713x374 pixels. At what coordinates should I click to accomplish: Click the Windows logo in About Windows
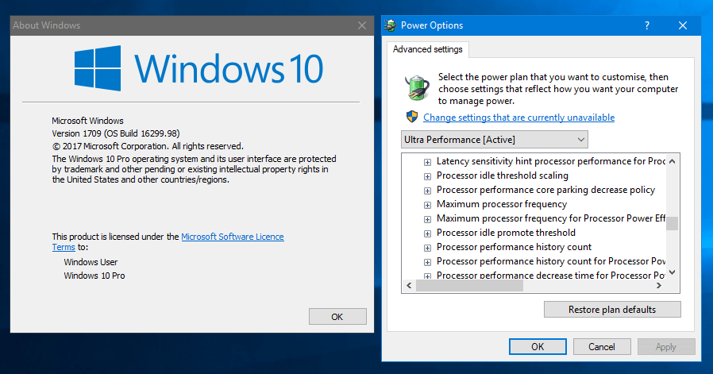pyautogui.click(x=98, y=68)
